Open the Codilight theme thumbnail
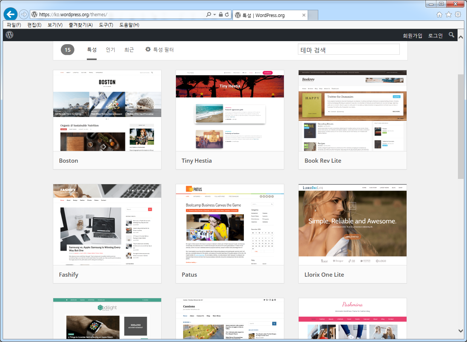467x342 pixels. (x=107, y=319)
